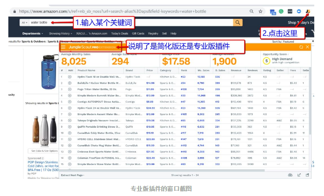Click the cloud icon in extension footer

290,175
